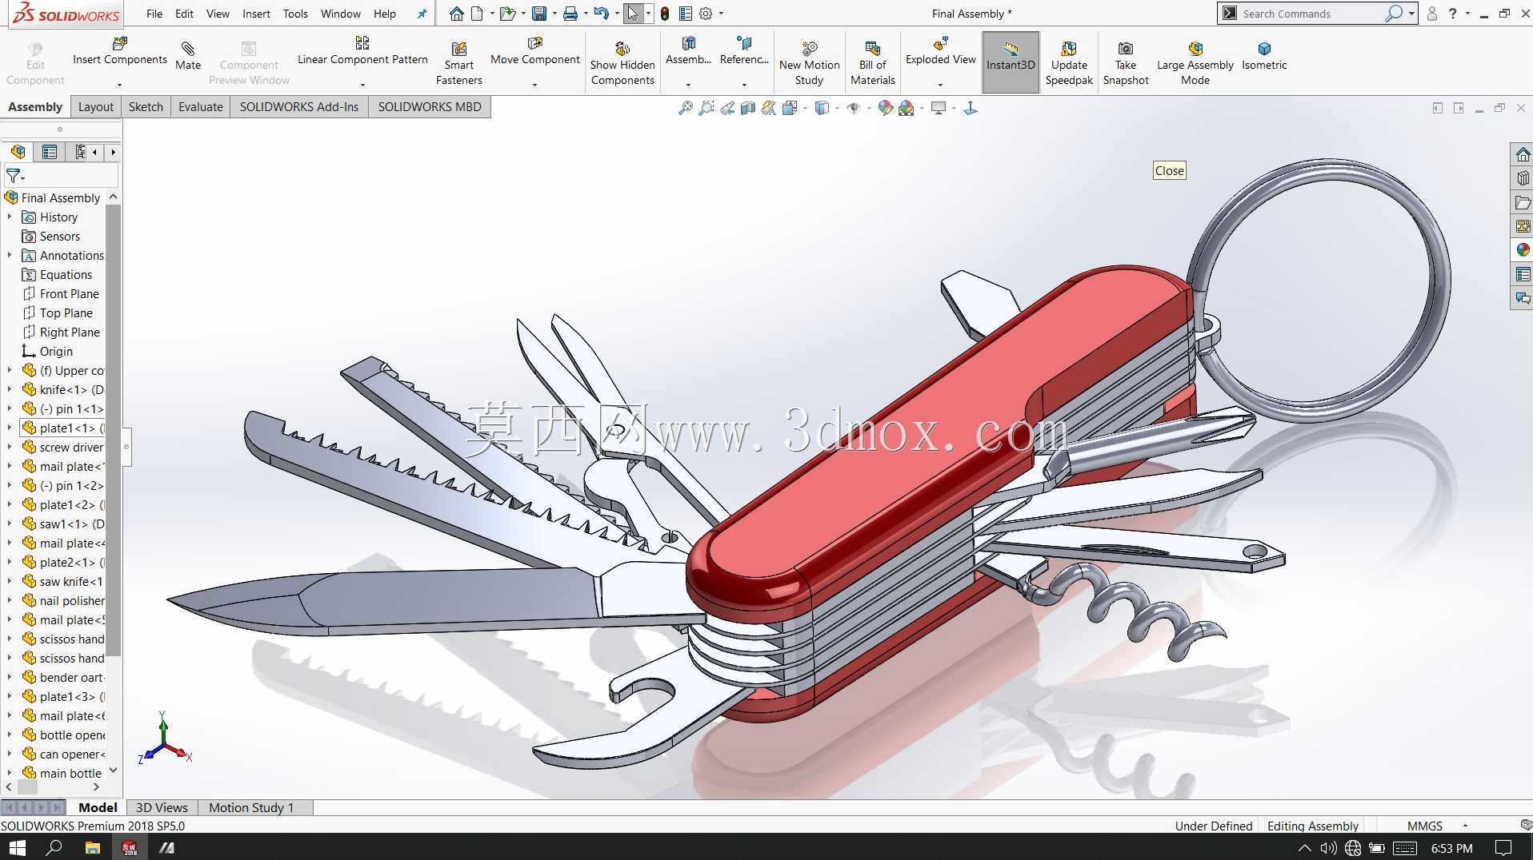
Task: Take Snapshot of the assembly
Action: (1126, 63)
